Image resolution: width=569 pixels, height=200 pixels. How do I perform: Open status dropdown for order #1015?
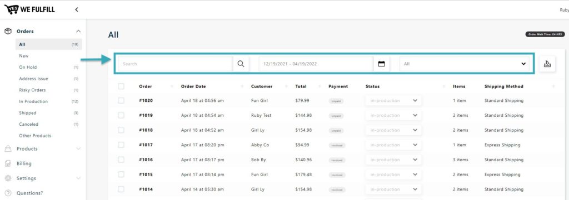click(393, 175)
